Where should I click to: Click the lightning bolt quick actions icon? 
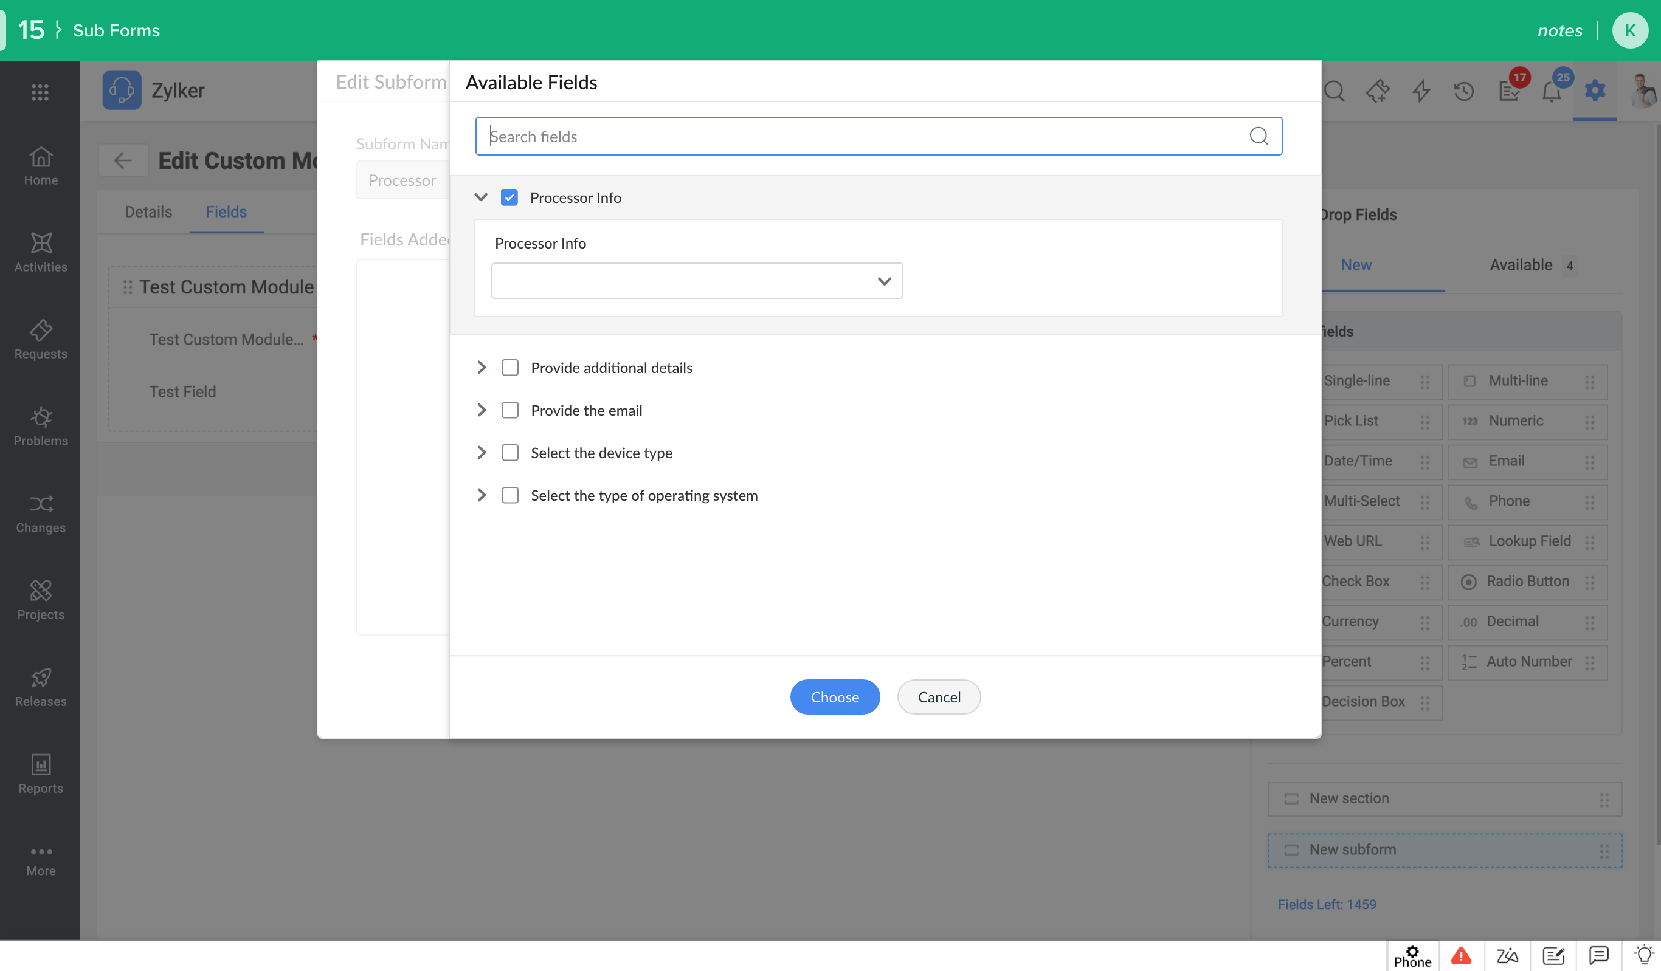[x=1420, y=91]
